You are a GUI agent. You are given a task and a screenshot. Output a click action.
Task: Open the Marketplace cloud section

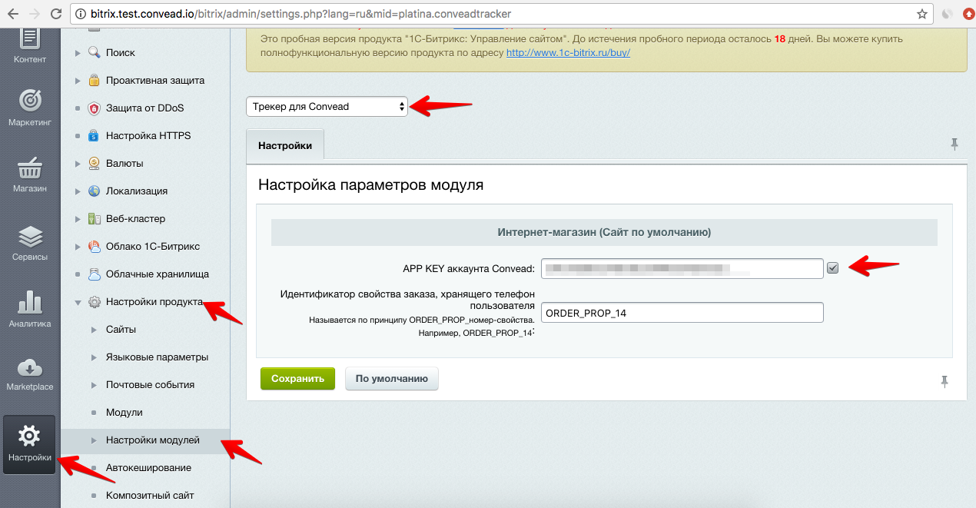(30, 374)
